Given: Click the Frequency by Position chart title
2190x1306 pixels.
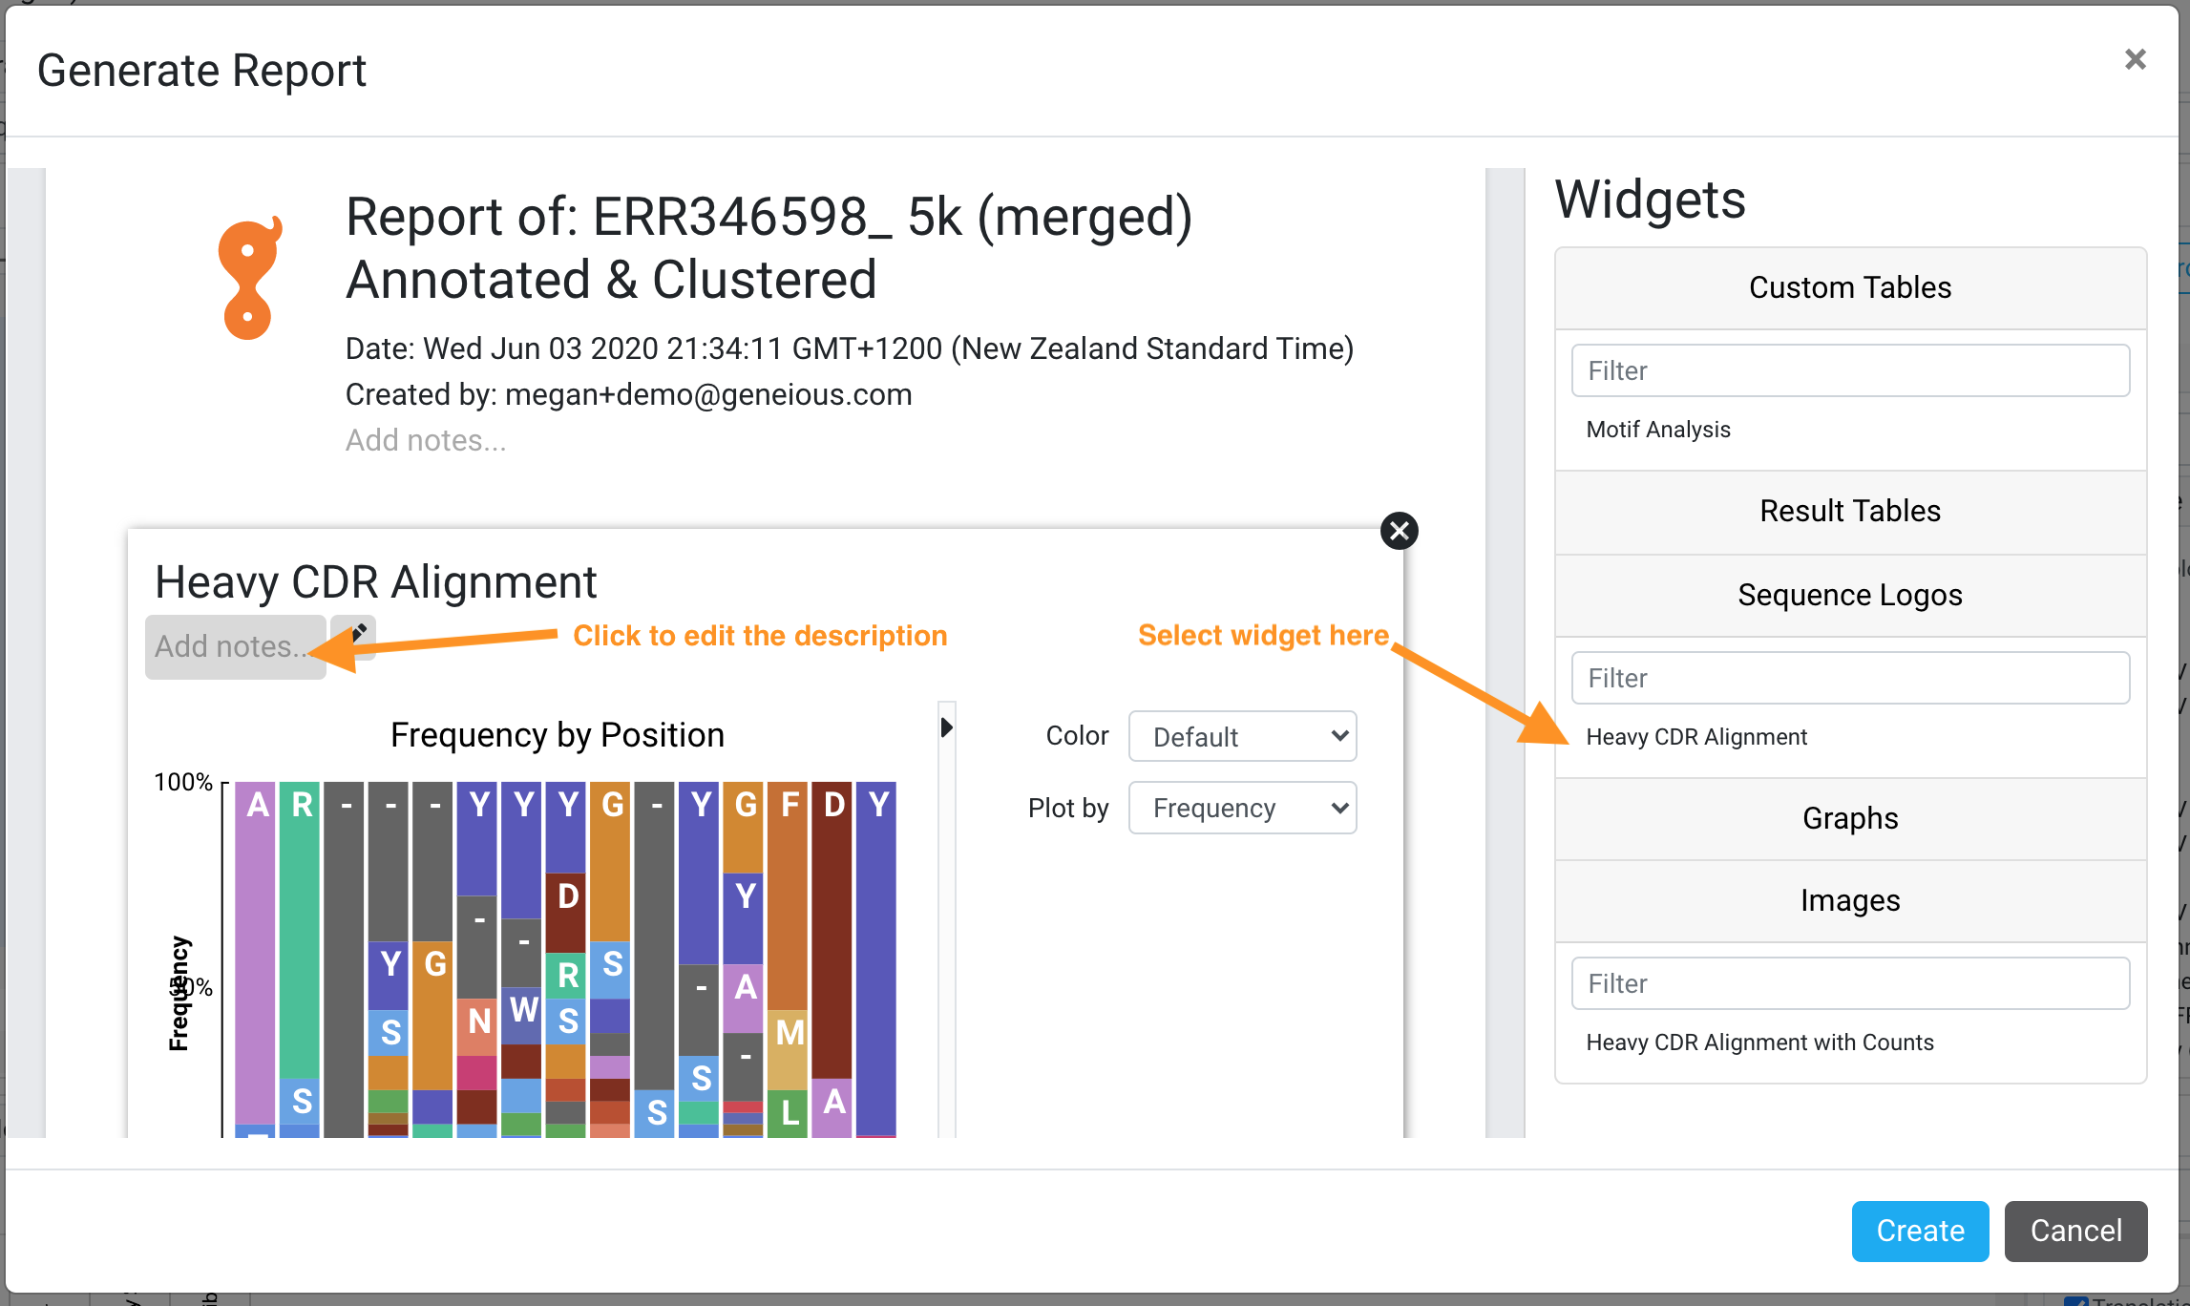Looking at the screenshot, I should 558,735.
